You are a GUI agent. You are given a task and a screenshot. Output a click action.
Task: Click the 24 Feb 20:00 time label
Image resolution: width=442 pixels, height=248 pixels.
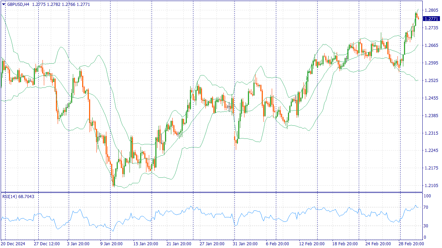pyautogui.click(x=377, y=244)
